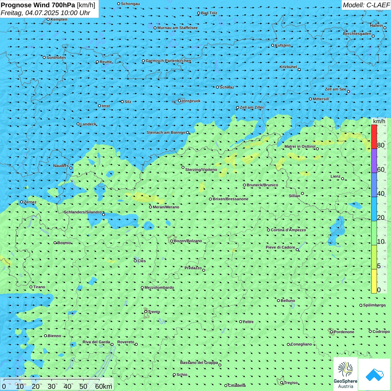The height and width of the screenshot is (391, 391).
Task: Click the Bozen/Bolzano city marker
Action: (x=172, y=241)
